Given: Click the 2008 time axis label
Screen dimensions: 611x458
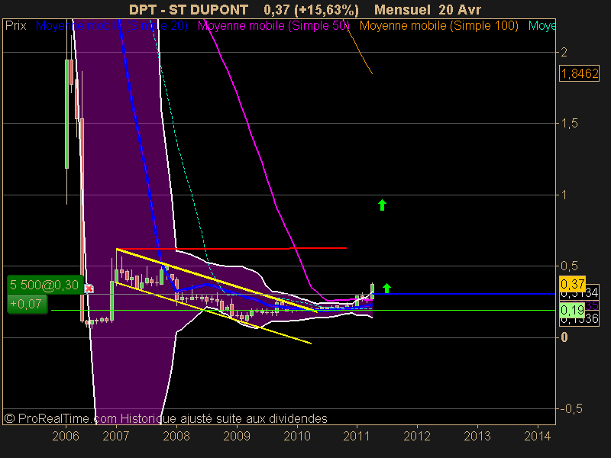Looking at the screenshot, I should pos(176,436).
